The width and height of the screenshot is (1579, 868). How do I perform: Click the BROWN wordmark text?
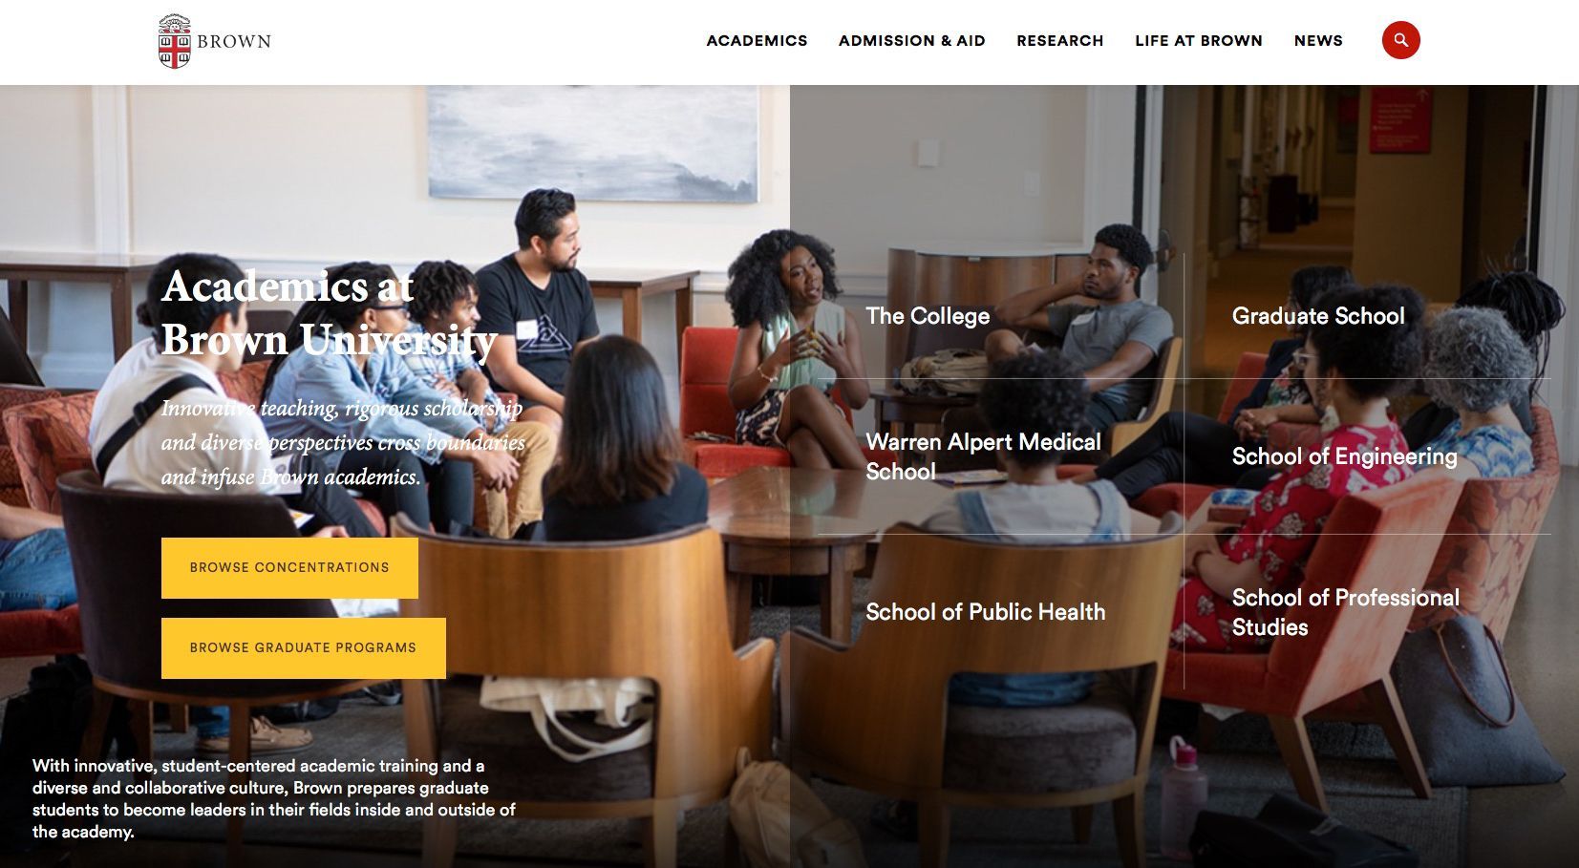pos(234,42)
